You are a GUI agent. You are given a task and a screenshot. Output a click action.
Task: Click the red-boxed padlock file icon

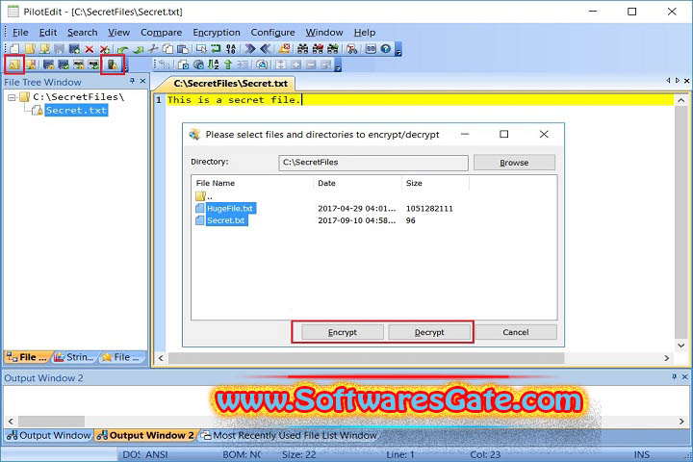coord(113,65)
